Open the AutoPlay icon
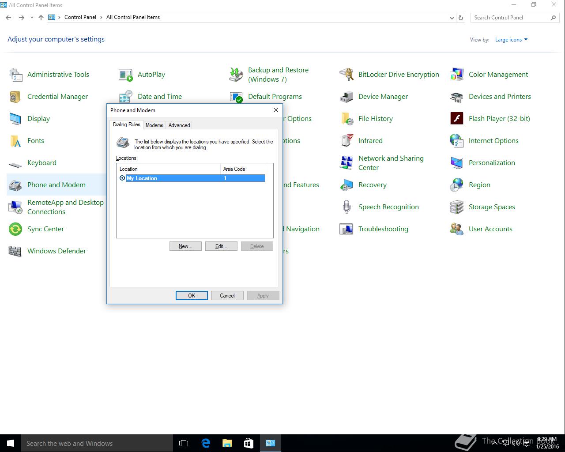The height and width of the screenshot is (452, 565). pos(126,75)
